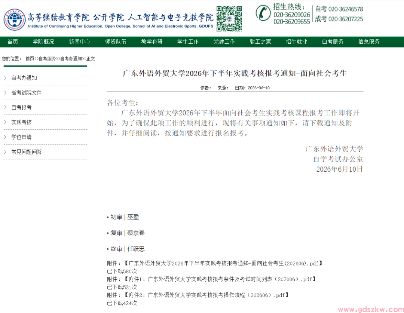Click the chevron beside 自考报考
This screenshot has width=404, height=313.
click(x=5, y=107)
